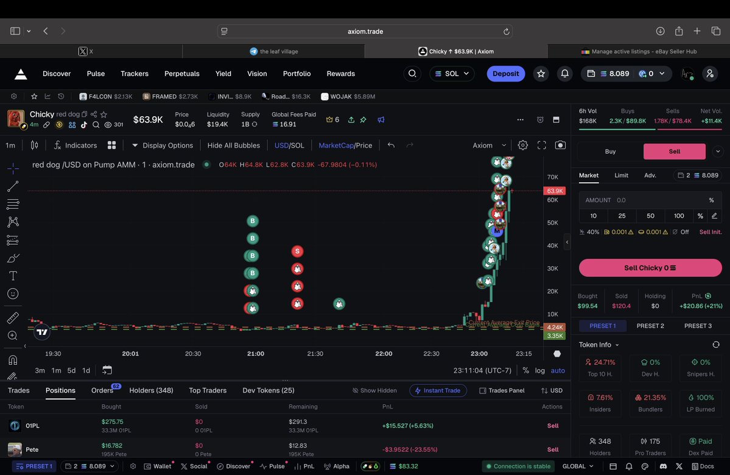Expand the Buy/Sell panel chevron
730x475 pixels.
point(718,152)
